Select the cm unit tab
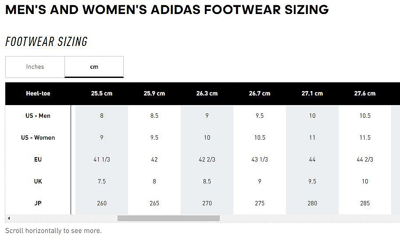Screen dimensions: 400x250 94,67
